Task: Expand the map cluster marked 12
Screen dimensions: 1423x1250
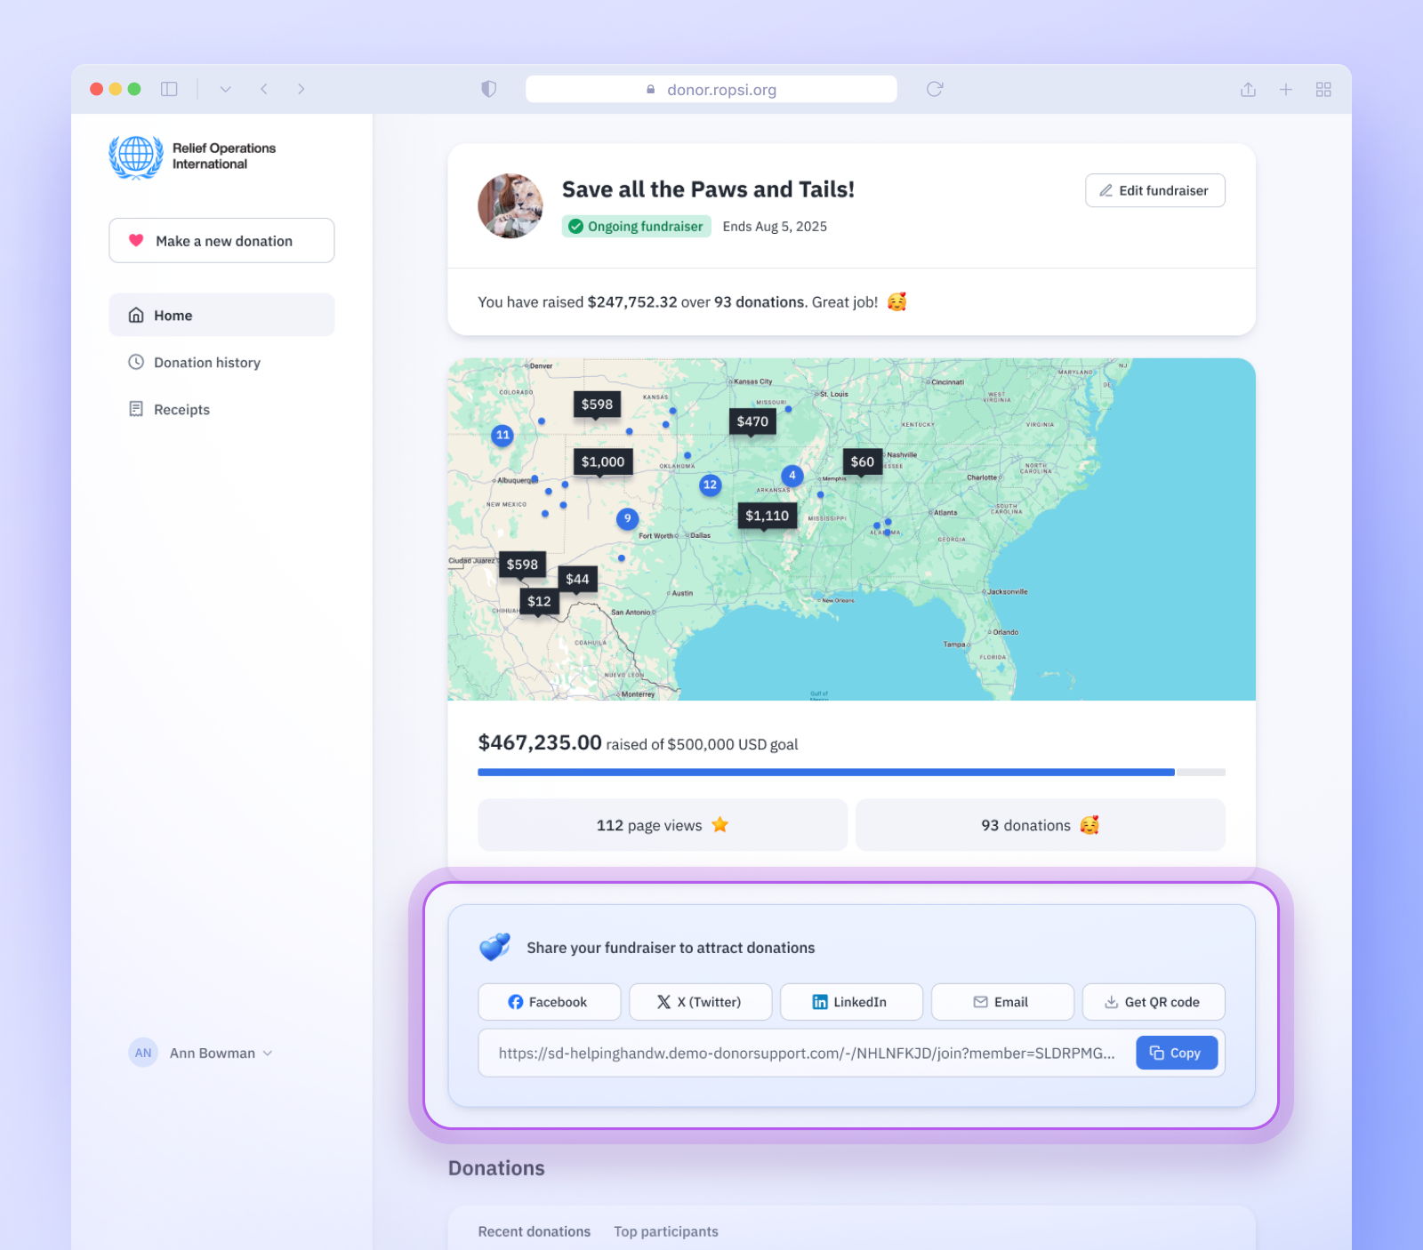Action: point(710,485)
